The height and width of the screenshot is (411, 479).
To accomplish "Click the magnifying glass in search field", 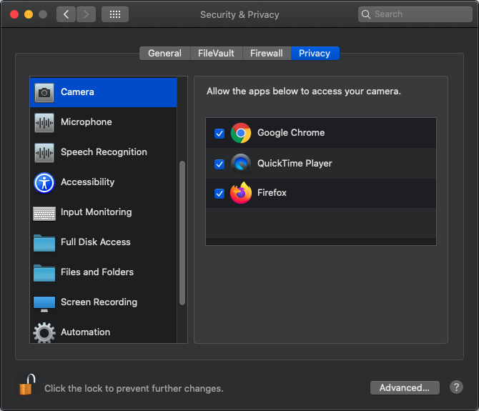I will point(365,14).
